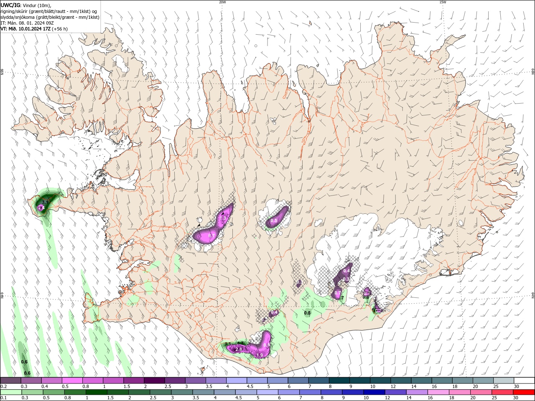
Task: Click the '3.1' precipitation value on Snæfellsnes
Action: pos(46,202)
